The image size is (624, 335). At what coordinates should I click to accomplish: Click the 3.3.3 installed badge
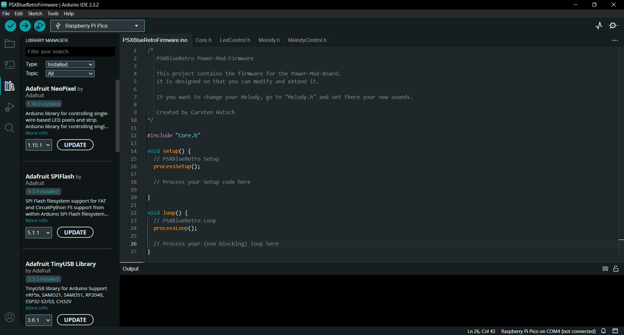point(44,279)
